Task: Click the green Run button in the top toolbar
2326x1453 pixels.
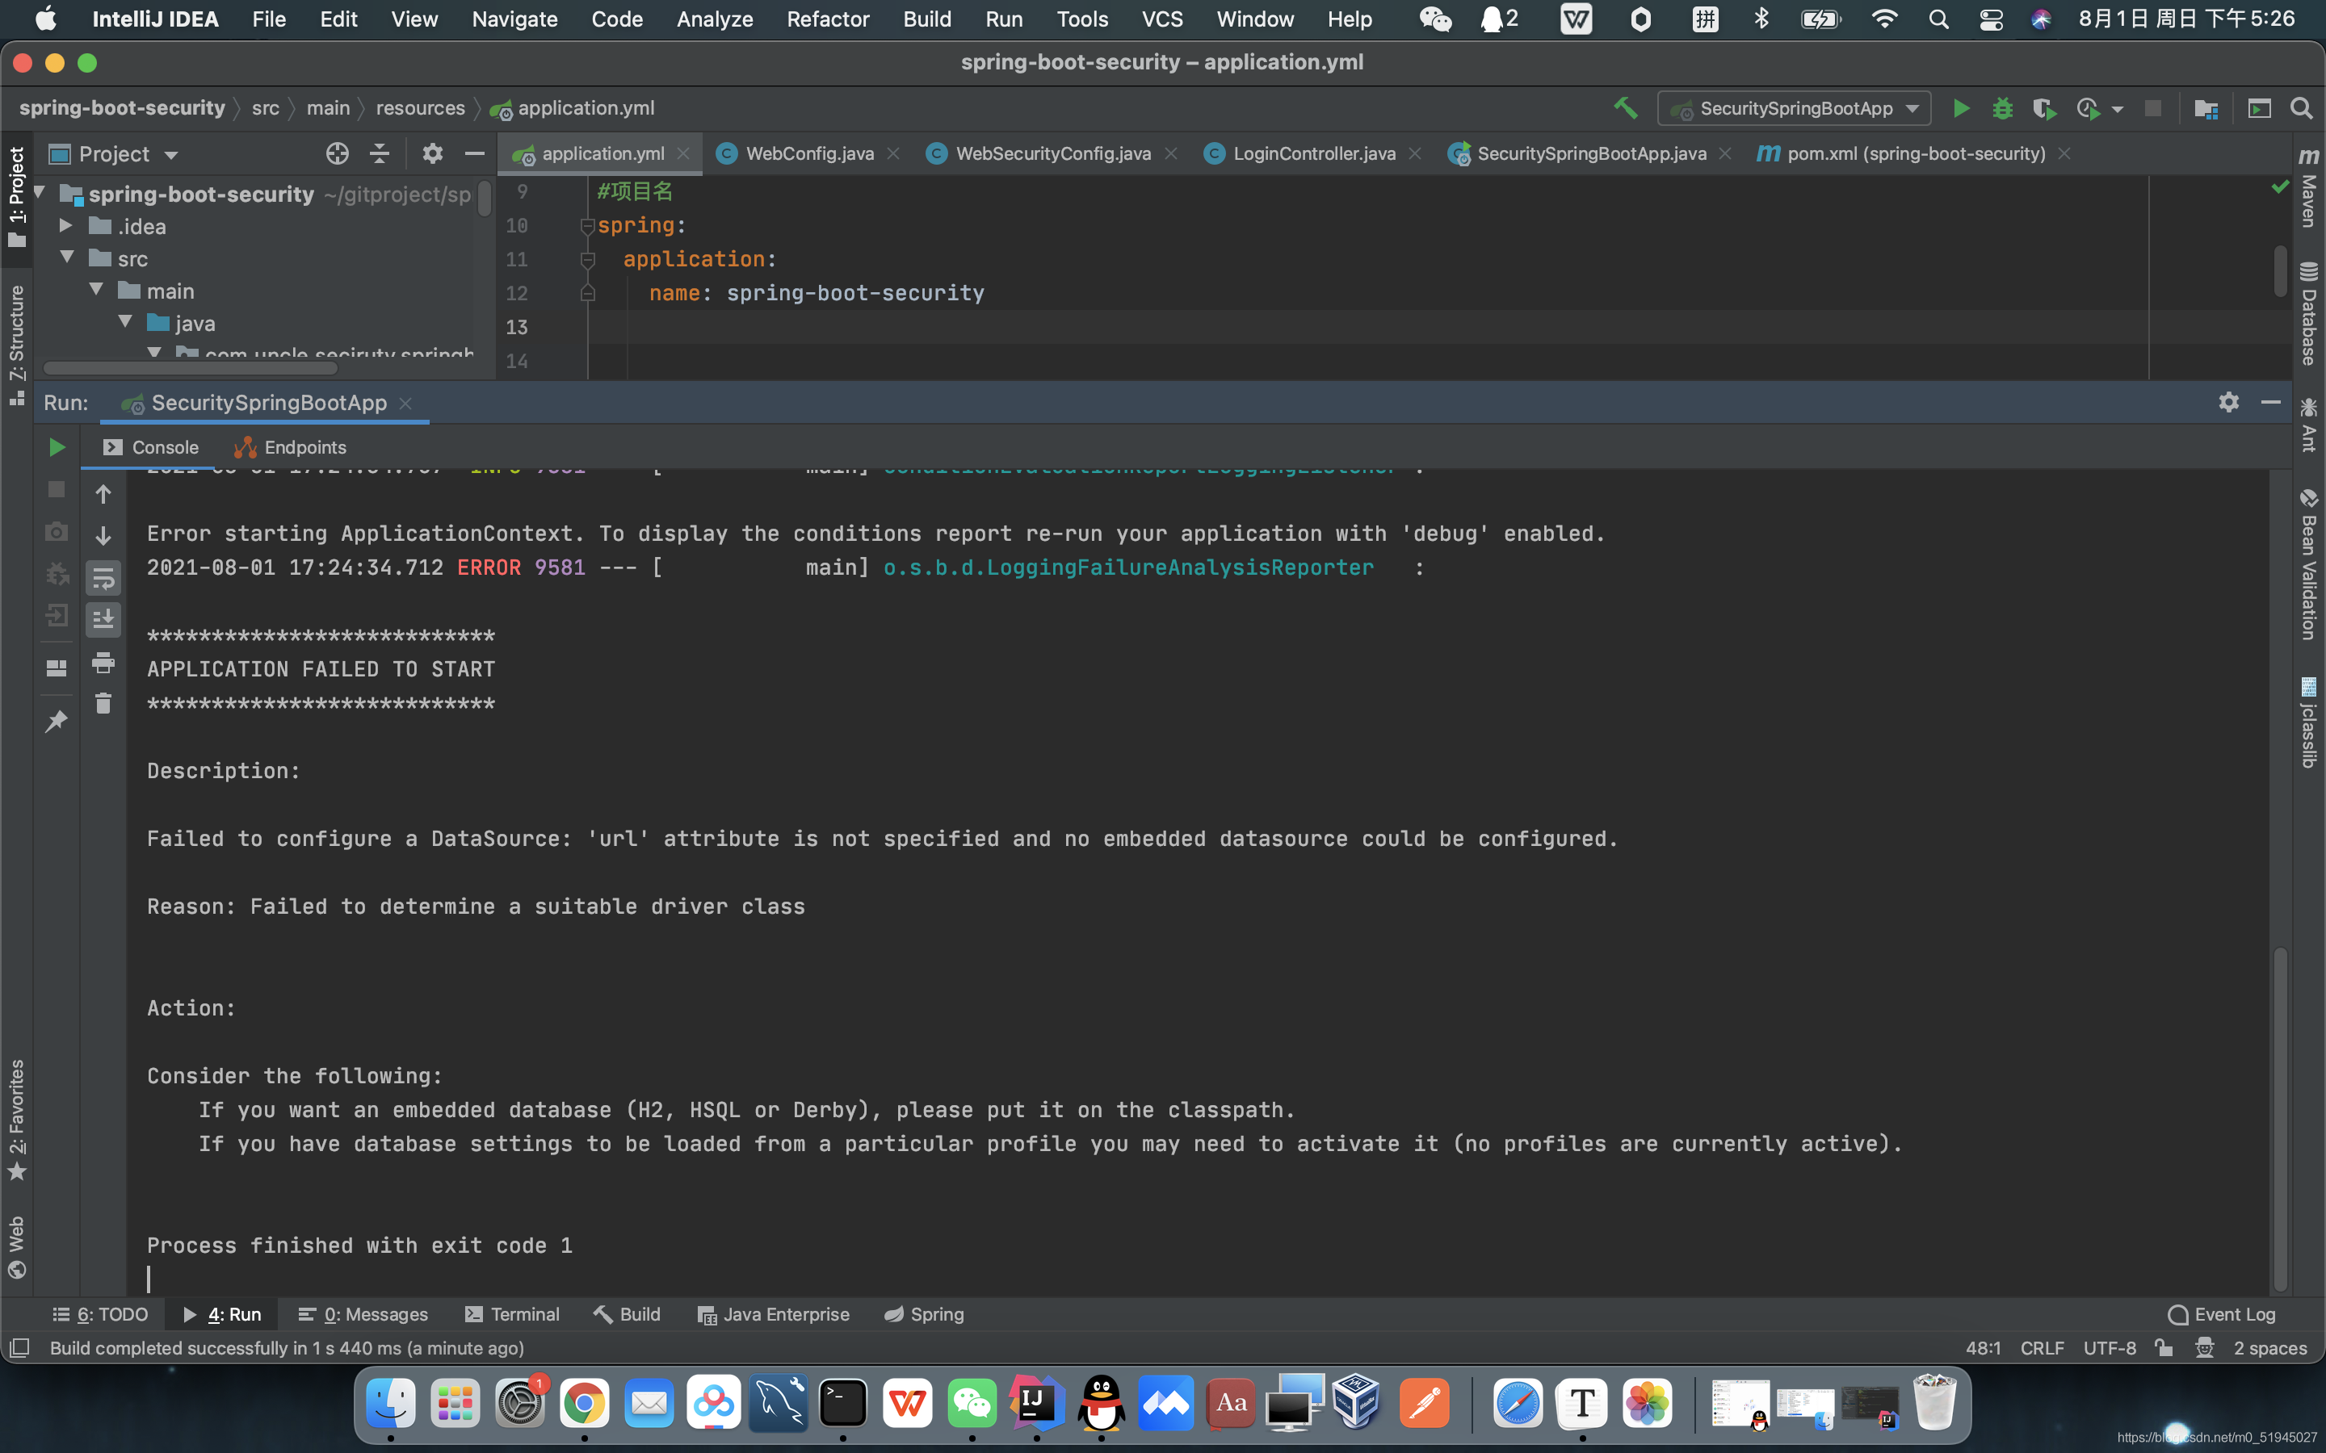Action: (x=1961, y=109)
